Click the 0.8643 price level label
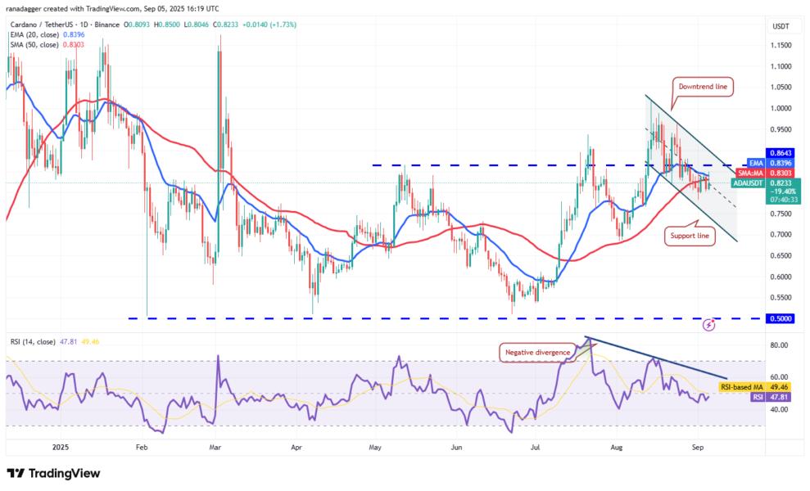The height and width of the screenshot is (491, 810). point(781,153)
